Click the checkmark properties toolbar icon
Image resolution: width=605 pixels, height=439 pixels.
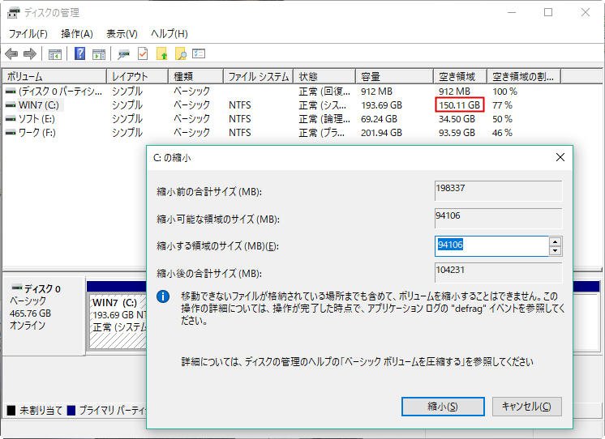coord(143,53)
